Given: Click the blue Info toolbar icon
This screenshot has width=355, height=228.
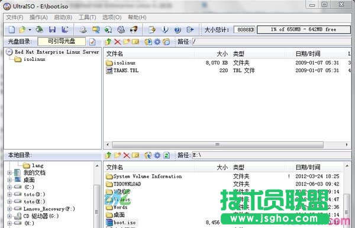Looking at the screenshot, I should pos(164,30).
